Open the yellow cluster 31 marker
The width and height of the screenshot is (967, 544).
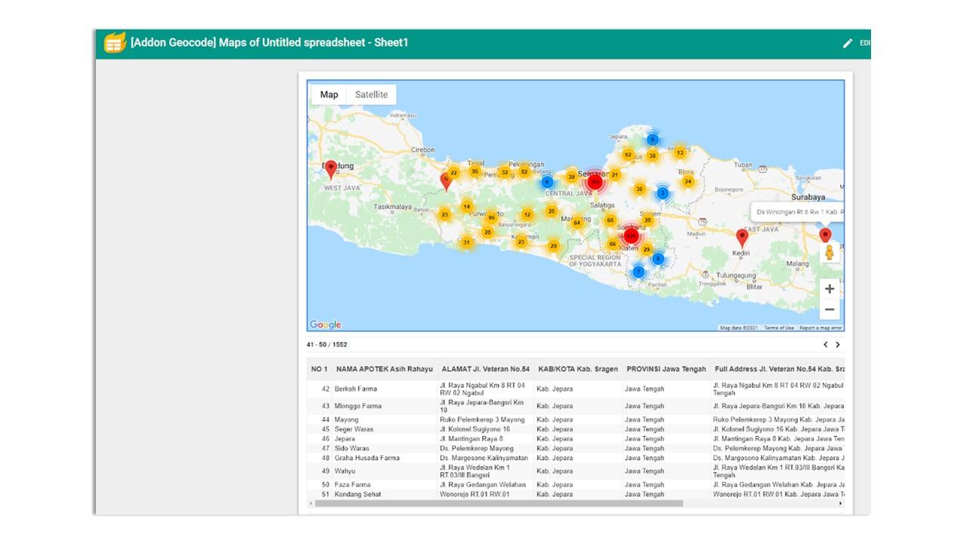pos(467,243)
